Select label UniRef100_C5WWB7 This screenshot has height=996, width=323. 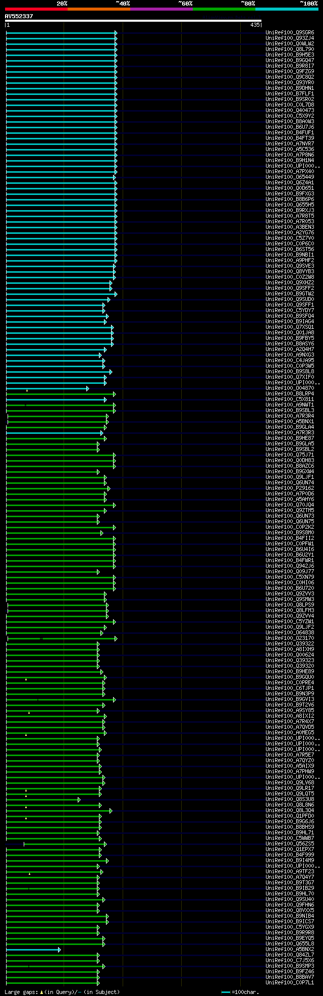click(290, 838)
